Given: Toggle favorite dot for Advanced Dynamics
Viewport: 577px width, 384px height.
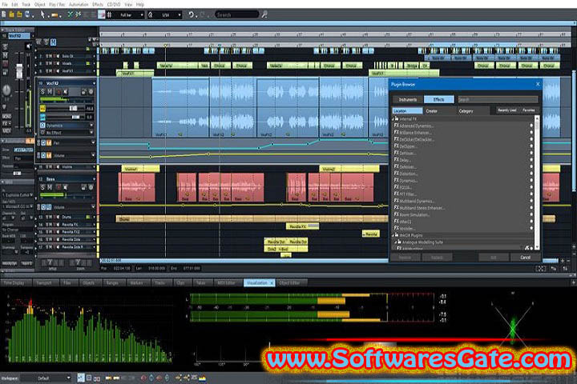Looking at the screenshot, I should pyautogui.click(x=531, y=126).
